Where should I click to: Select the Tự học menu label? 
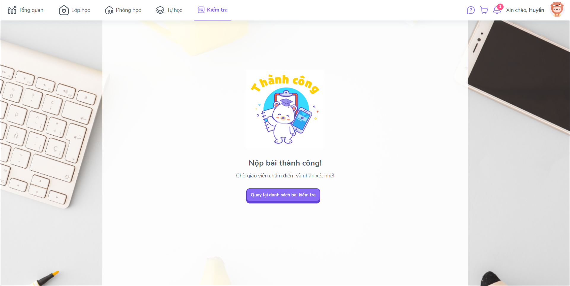[x=174, y=10]
